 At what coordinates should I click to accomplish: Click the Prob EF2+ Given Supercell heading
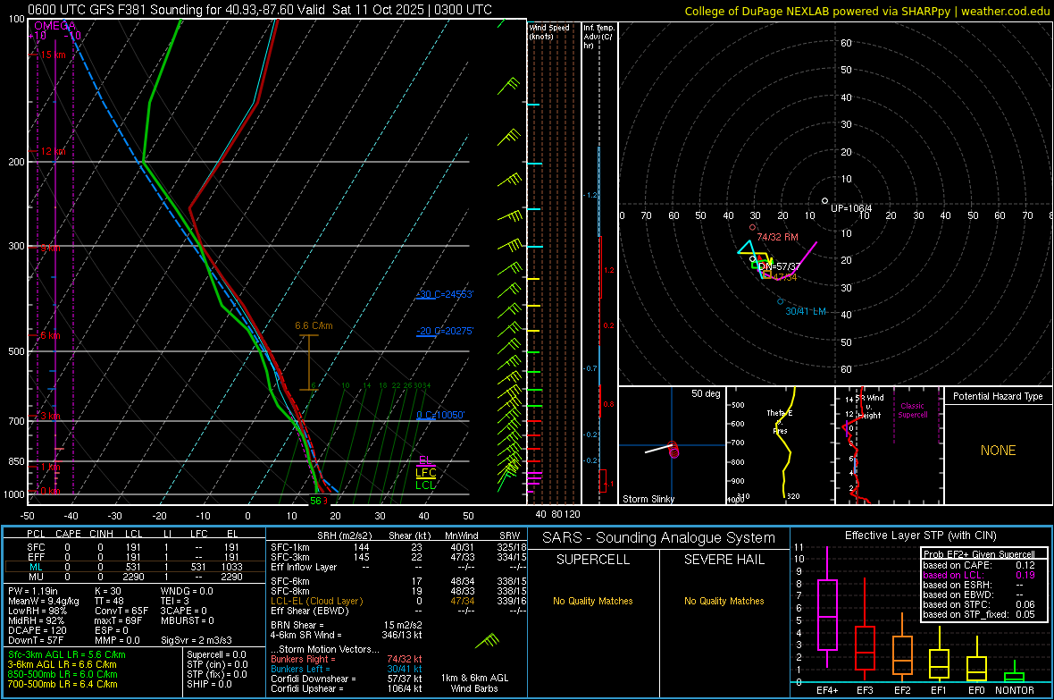(x=979, y=554)
